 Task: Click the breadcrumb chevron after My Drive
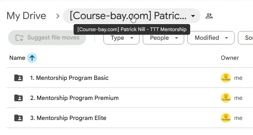[57, 16]
